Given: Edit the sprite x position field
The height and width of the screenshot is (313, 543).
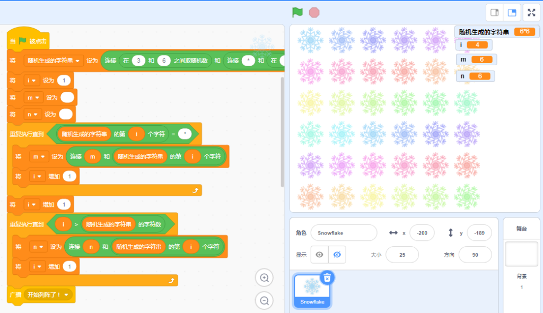Looking at the screenshot, I should pyautogui.click(x=422, y=233).
